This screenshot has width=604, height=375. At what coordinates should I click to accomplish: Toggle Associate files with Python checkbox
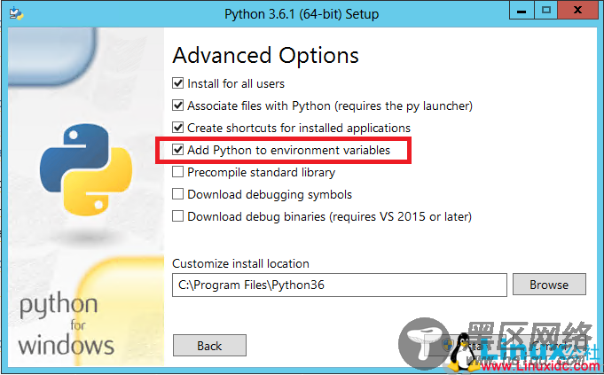pos(177,105)
